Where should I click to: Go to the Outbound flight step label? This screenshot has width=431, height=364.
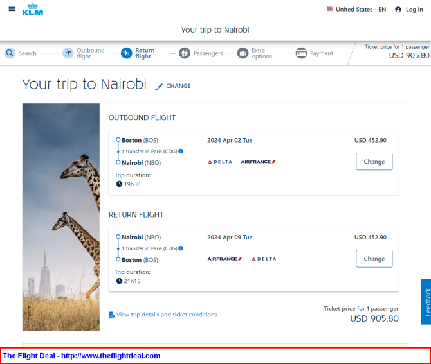click(91, 53)
